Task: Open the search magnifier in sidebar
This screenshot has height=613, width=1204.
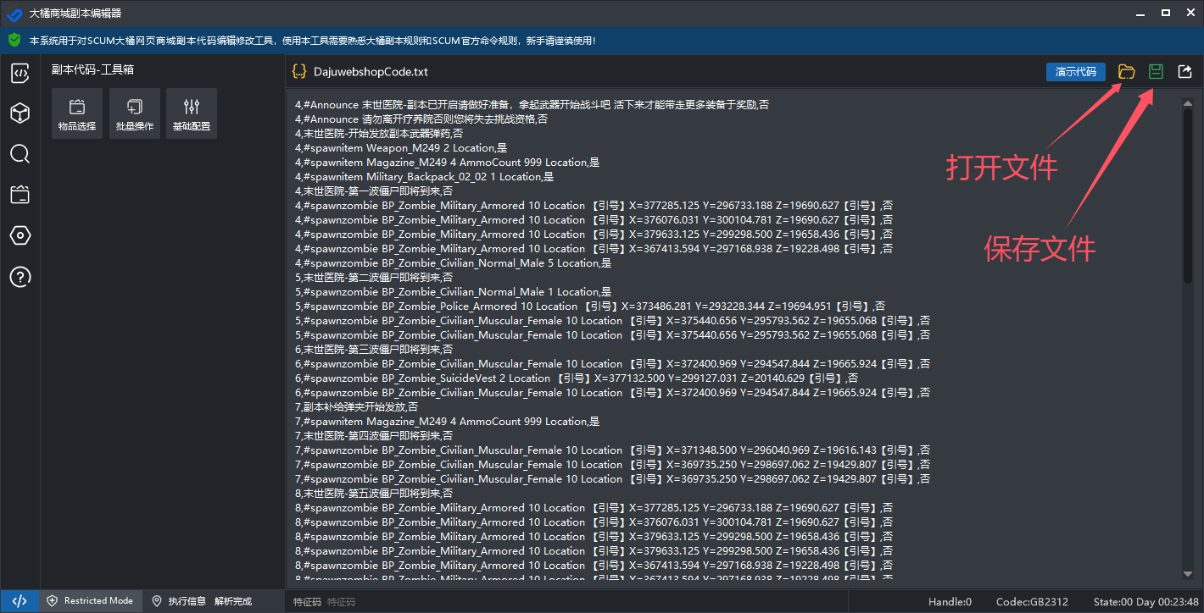Action: 20,154
